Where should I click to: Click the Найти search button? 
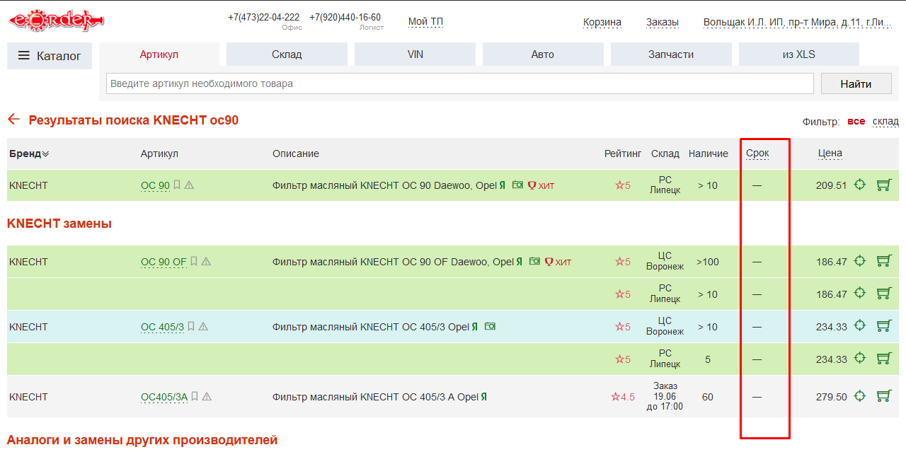[x=856, y=83]
